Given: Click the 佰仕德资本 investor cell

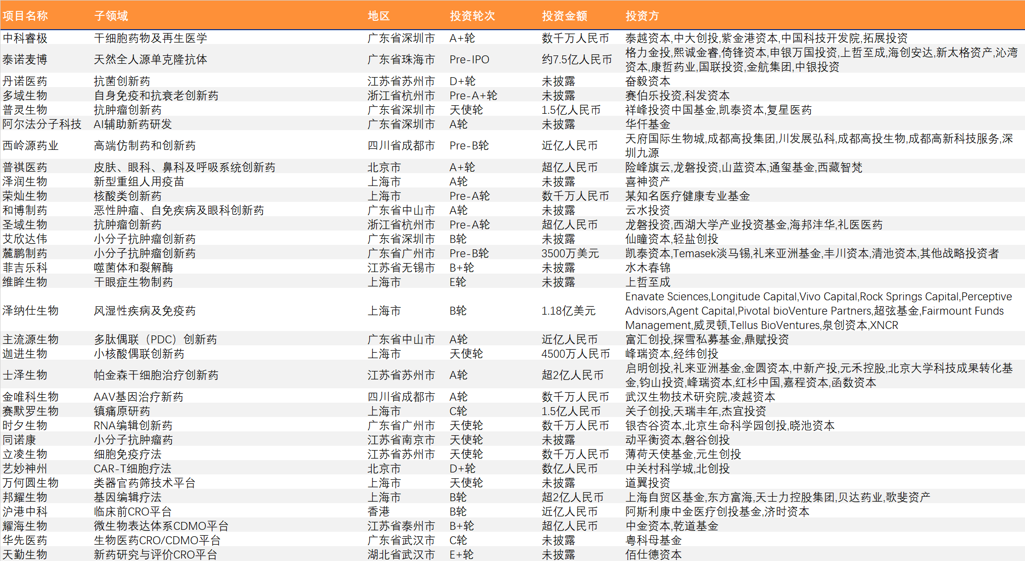Looking at the screenshot, I should pos(653,555).
